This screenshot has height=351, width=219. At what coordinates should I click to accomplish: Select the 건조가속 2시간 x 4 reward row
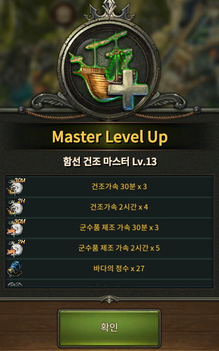109,207
